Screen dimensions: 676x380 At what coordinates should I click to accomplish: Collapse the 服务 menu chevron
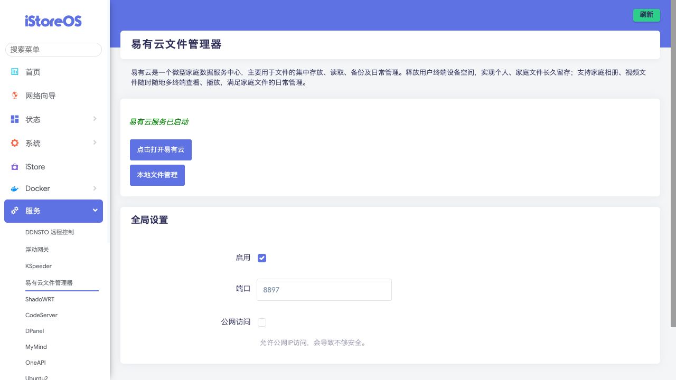[95, 211]
